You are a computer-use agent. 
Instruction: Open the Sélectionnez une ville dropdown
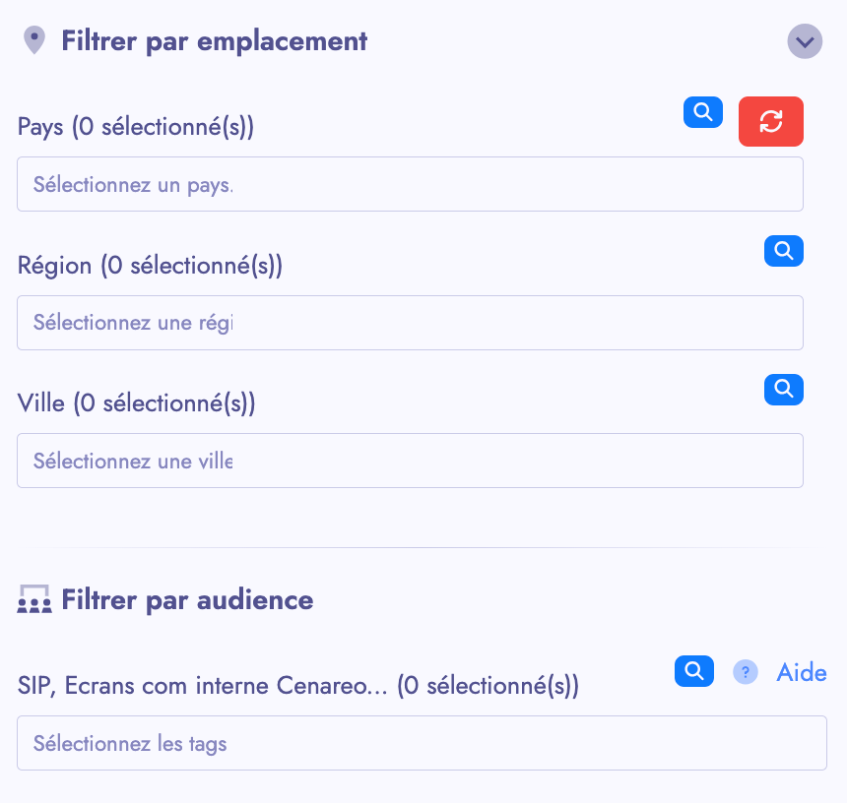point(410,461)
